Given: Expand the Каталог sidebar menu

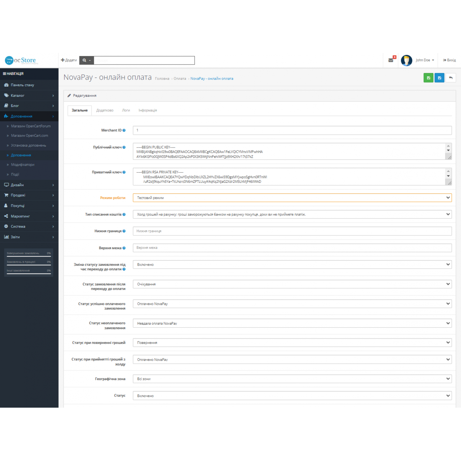Looking at the screenshot, I should (x=29, y=95).
